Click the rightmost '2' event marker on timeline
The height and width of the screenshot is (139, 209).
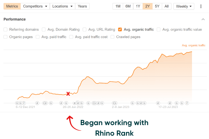click(x=187, y=103)
